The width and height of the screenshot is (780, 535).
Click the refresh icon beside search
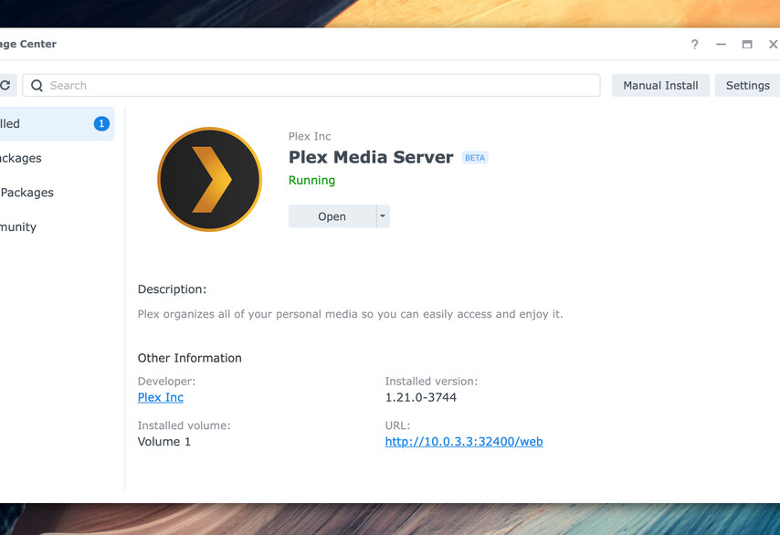[6, 86]
